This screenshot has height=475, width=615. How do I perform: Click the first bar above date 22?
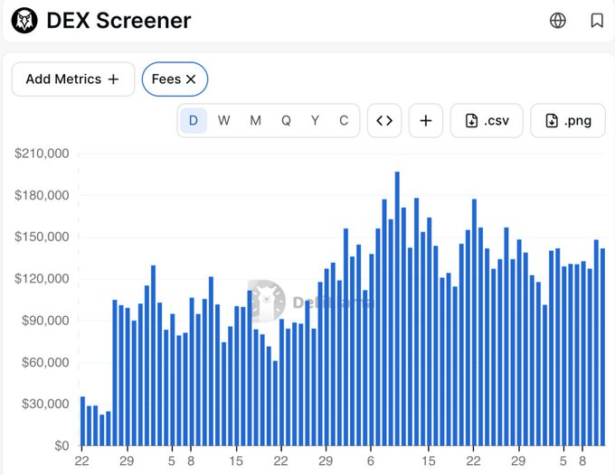[x=83, y=422]
